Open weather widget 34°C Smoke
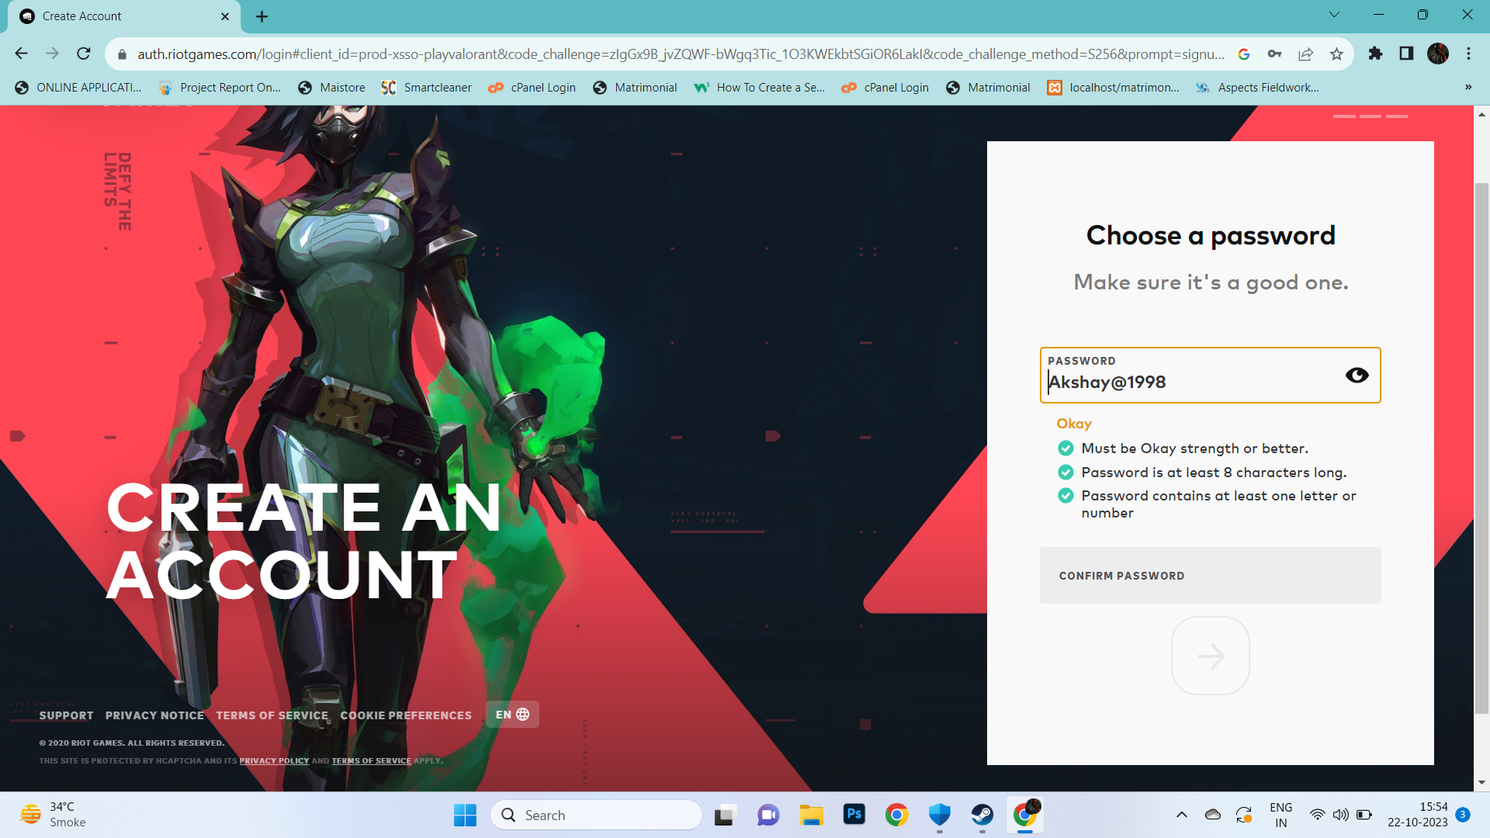The image size is (1490, 838). 54,815
